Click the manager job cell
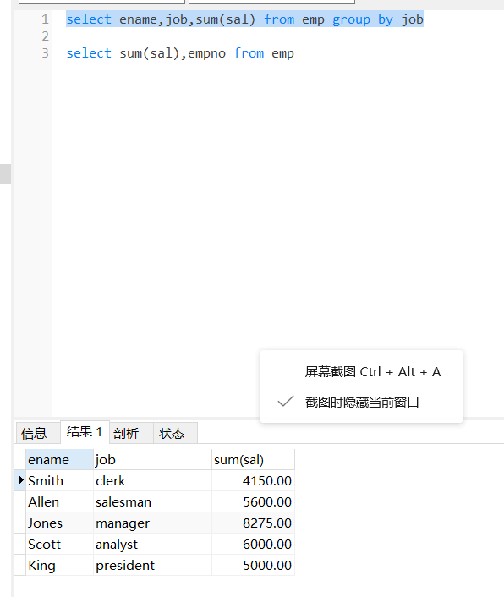Screen dimensions: 504x597 pos(152,523)
